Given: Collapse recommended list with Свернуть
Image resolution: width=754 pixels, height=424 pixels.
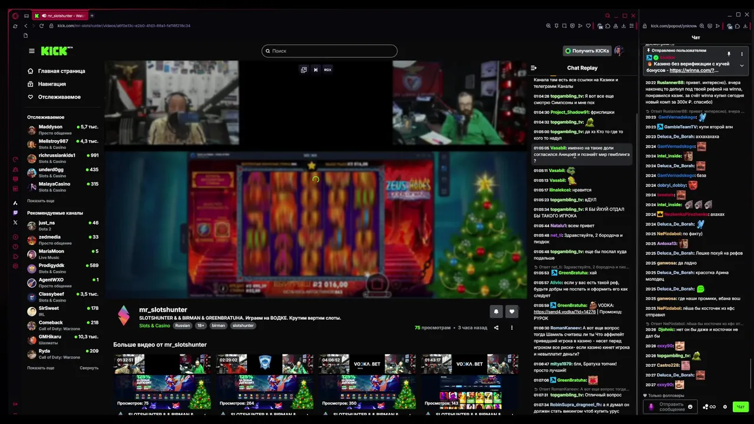Looking at the screenshot, I should pyautogui.click(x=89, y=367).
